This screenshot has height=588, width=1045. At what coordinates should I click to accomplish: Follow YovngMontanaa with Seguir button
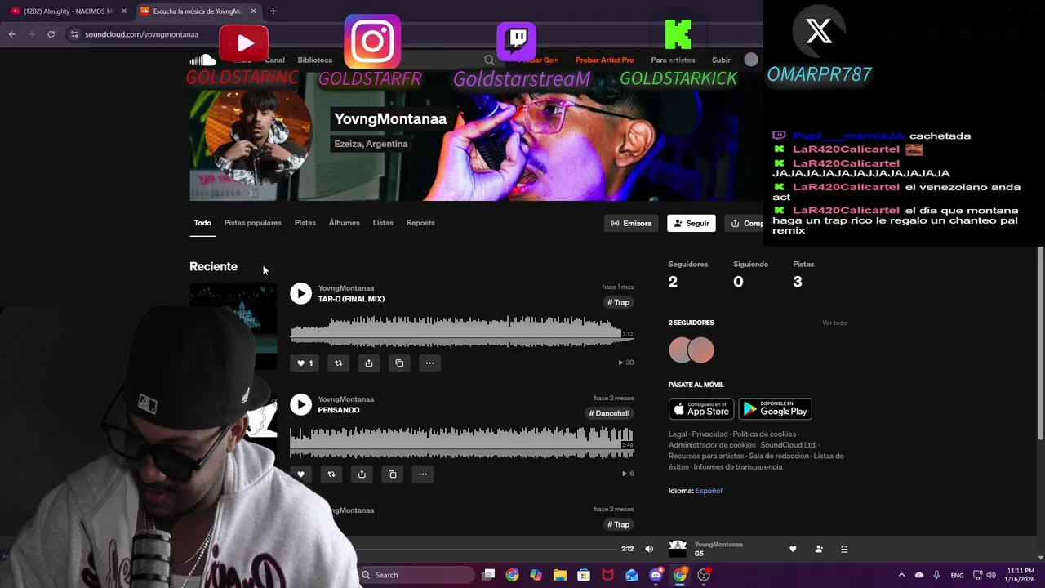point(691,223)
